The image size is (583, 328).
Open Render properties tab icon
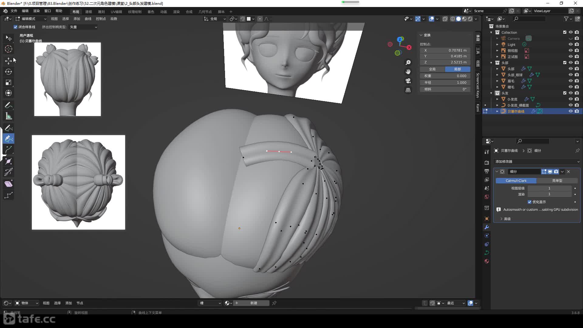tap(487, 162)
